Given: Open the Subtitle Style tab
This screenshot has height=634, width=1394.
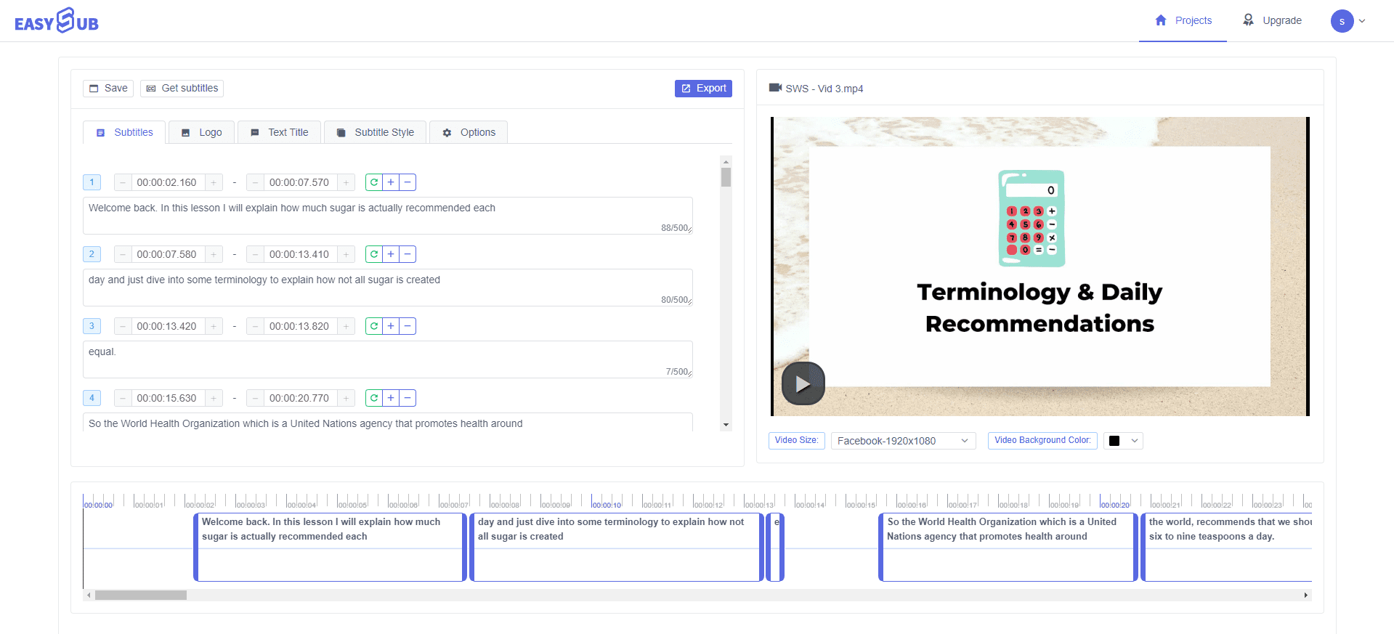Looking at the screenshot, I should pyautogui.click(x=375, y=132).
